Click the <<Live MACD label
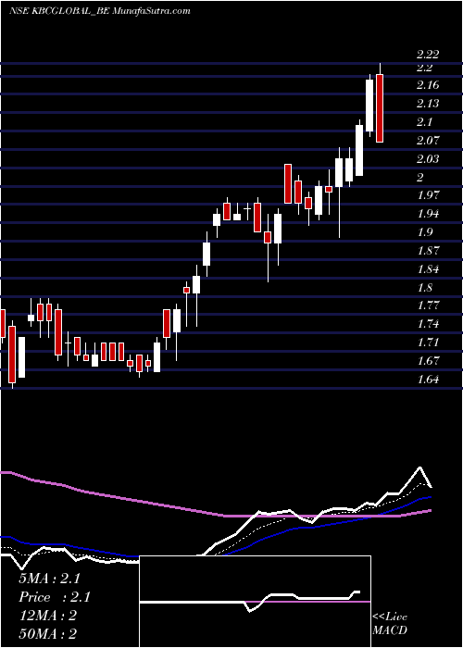The image size is (463, 648). point(390,624)
